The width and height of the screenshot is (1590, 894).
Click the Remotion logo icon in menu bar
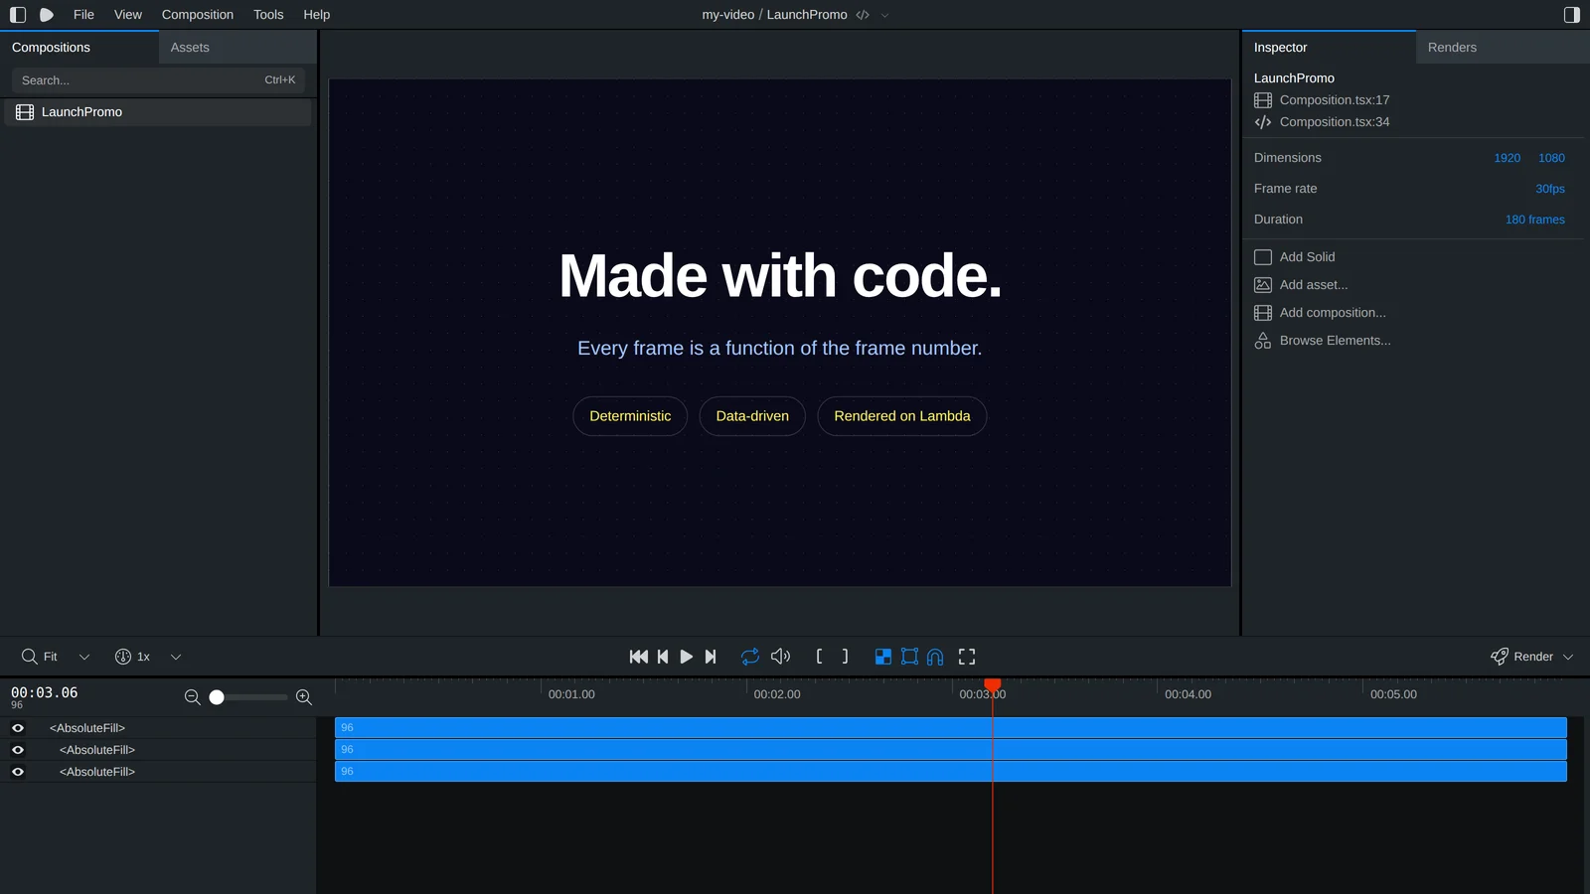[47, 15]
